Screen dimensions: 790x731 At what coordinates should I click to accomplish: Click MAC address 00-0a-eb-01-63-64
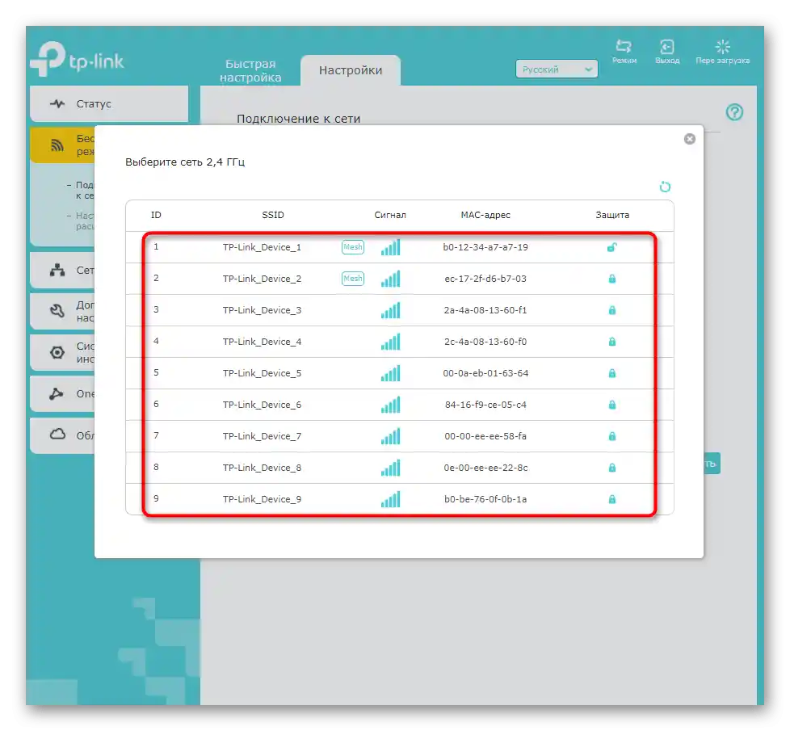pyautogui.click(x=485, y=373)
